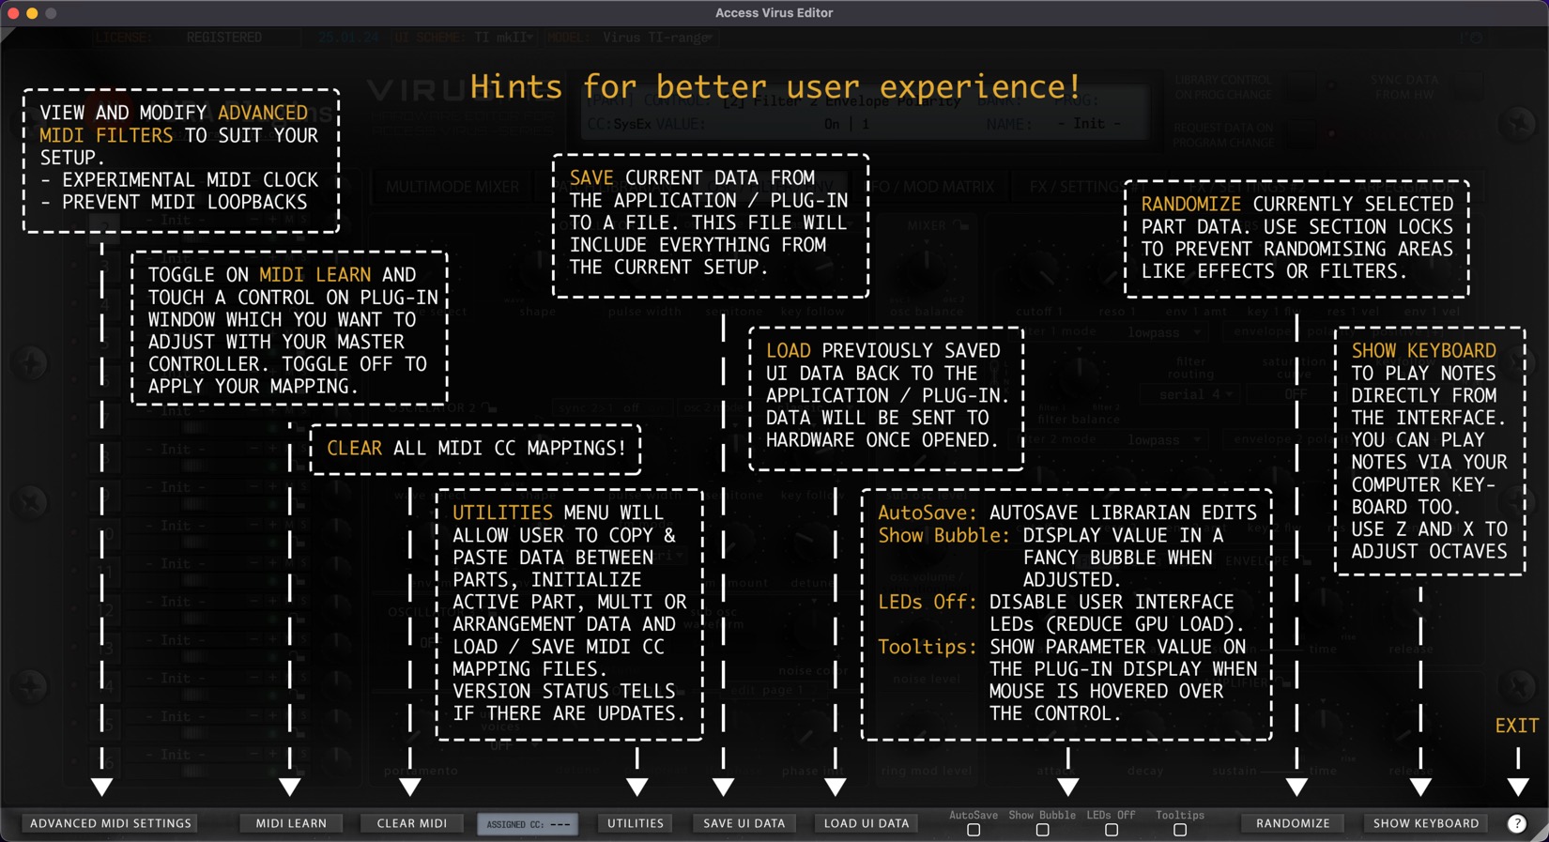Viewport: 1549px width, 842px height.
Task: Open the Model Virus TI-range dropdown
Action: pos(657,38)
